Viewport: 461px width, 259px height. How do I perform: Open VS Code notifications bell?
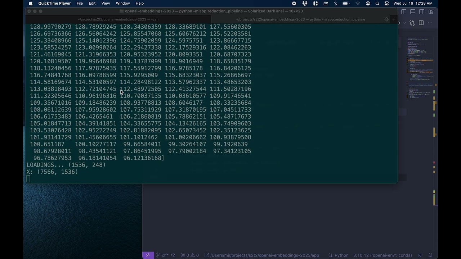[x=430, y=255]
